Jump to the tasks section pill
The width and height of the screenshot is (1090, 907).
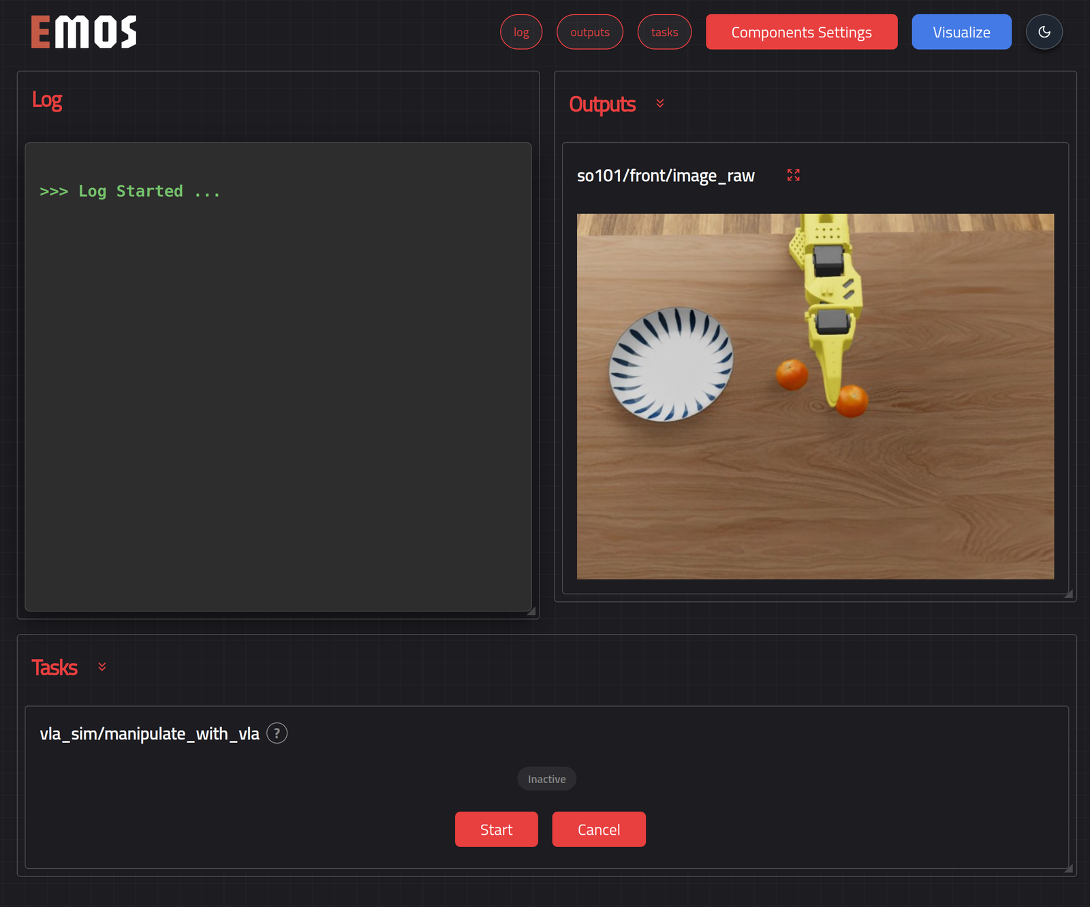(664, 32)
